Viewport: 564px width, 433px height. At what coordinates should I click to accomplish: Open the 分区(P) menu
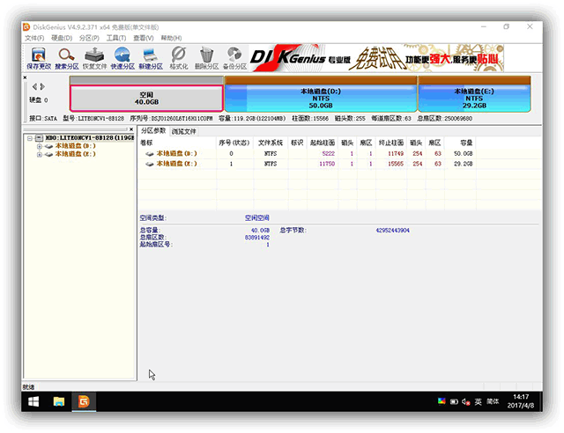click(89, 38)
